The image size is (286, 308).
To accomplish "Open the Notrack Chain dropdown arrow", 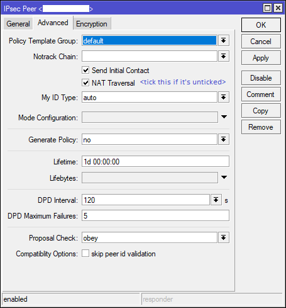I will click(x=224, y=56).
